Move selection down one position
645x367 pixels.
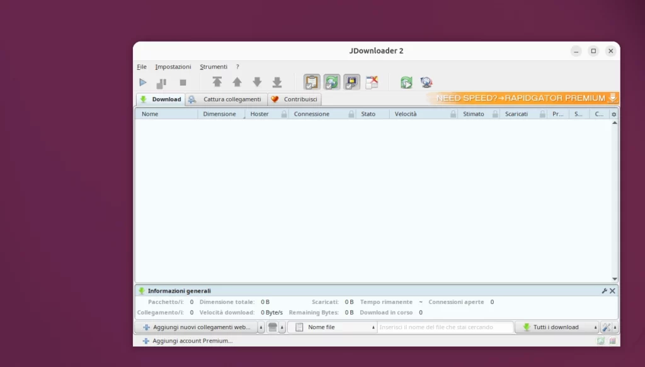pyautogui.click(x=257, y=82)
